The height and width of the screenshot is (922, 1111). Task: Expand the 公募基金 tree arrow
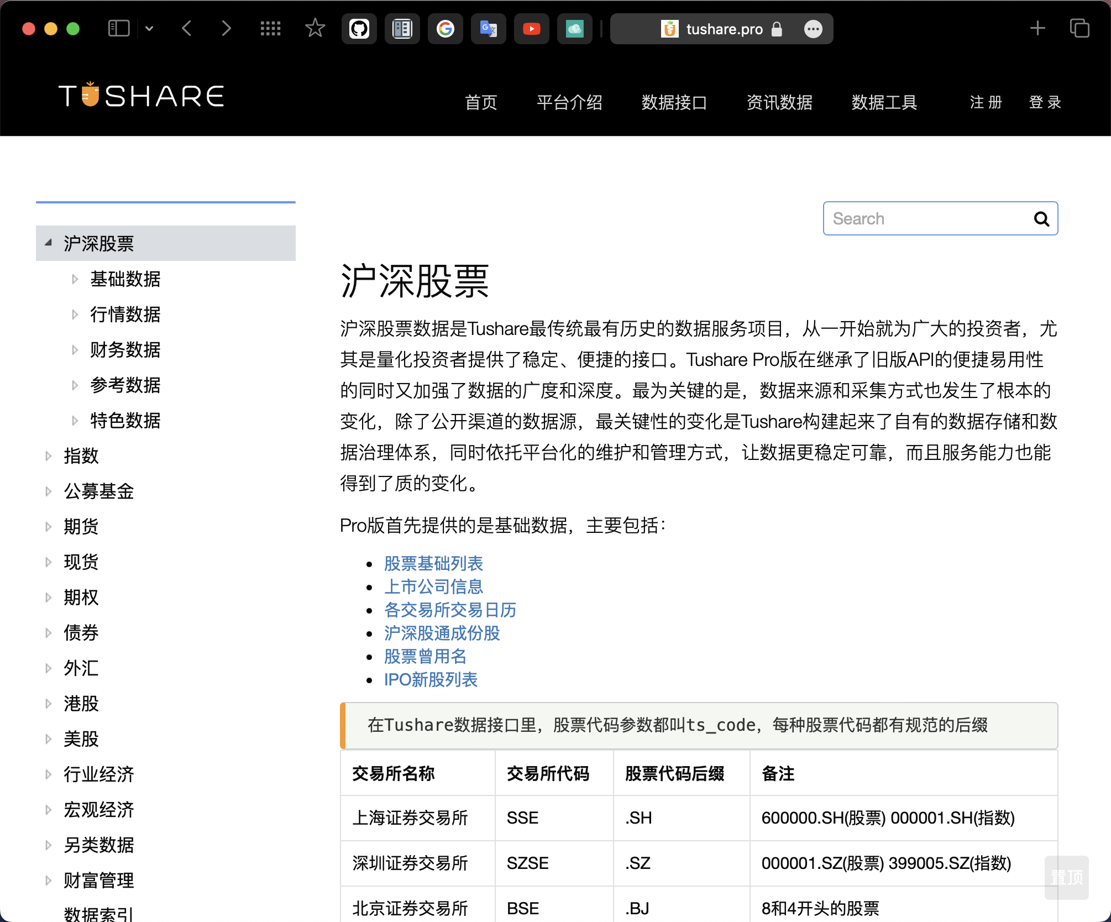(49, 491)
